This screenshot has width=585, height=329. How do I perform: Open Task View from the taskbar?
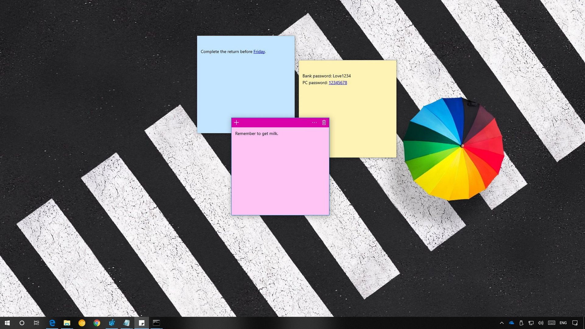tap(36, 323)
